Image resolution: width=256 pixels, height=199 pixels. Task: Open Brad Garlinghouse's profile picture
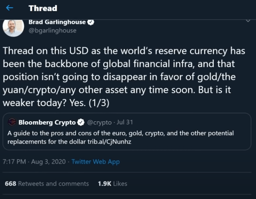click(x=13, y=27)
